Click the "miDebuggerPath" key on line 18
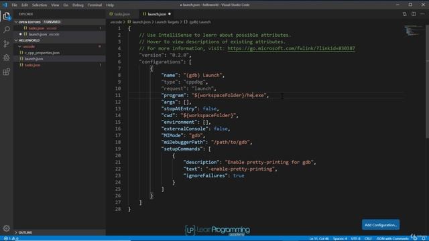This screenshot has width=429, height=241. point(183,142)
